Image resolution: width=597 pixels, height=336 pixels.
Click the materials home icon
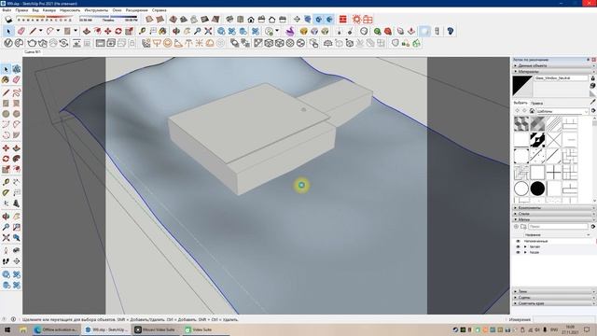tap(532, 111)
